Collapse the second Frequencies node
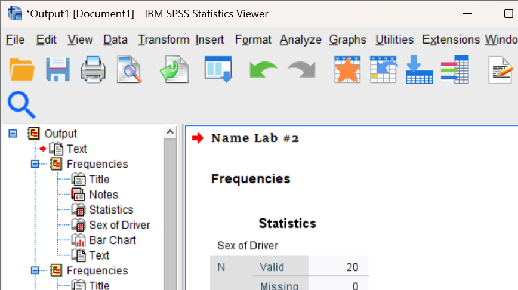This screenshot has width=518, height=290. [x=35, y=270]
